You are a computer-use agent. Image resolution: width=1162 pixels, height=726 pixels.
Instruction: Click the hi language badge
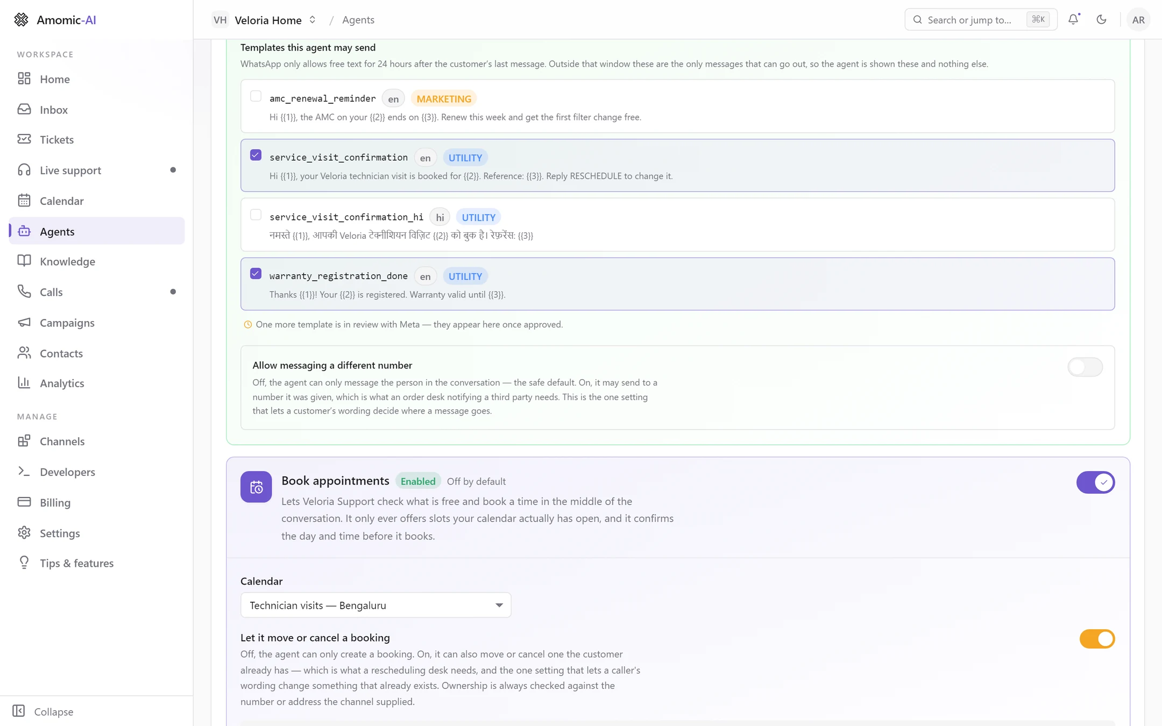click(x=440, y=217)
